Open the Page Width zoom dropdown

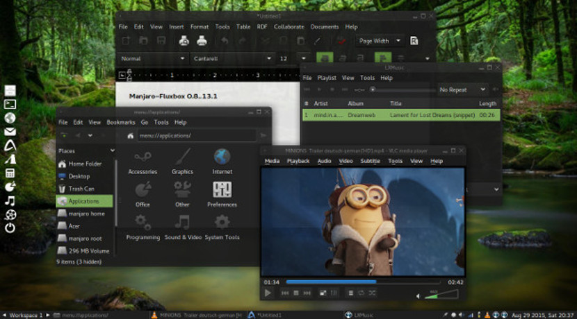pyautogui.click(x=379, y=41)
